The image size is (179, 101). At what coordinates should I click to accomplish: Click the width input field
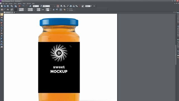[x=30, y=9]
